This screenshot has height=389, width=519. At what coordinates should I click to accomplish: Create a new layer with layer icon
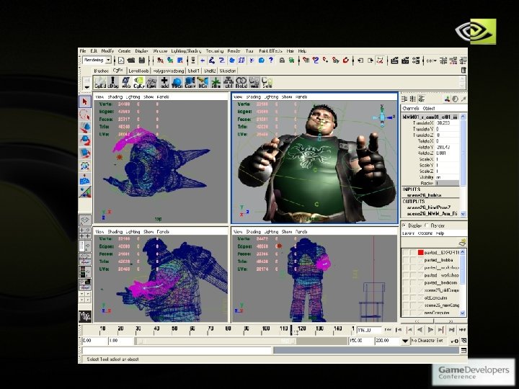[462, 243]
